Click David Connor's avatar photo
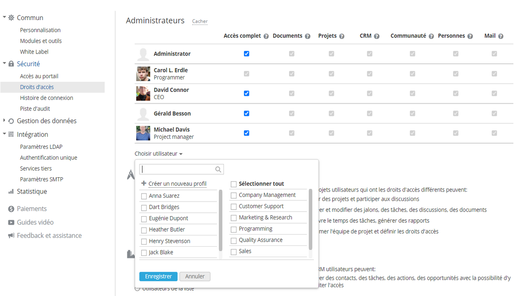The image size is (518, 296). [x=143, y=93]
